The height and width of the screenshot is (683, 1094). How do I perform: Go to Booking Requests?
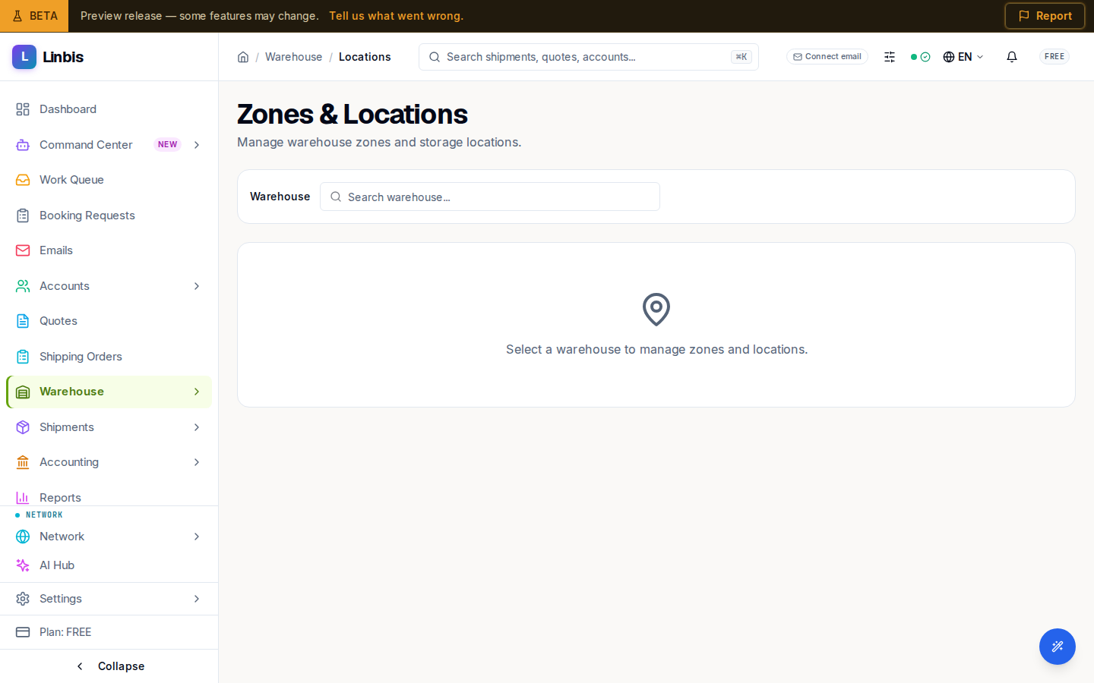pos(109,216)
